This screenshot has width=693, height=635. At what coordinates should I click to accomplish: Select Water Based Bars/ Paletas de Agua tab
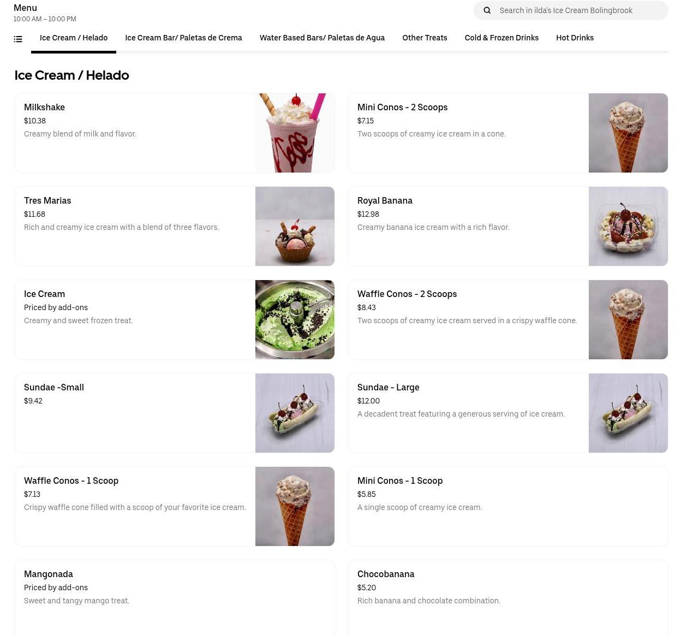(322, 38)
